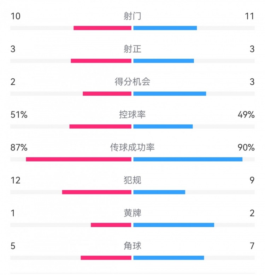The width and height of the screenshot is (265, 275).
Task: Click the pink 犯规 bar
Action: click(x=96, y=192)
